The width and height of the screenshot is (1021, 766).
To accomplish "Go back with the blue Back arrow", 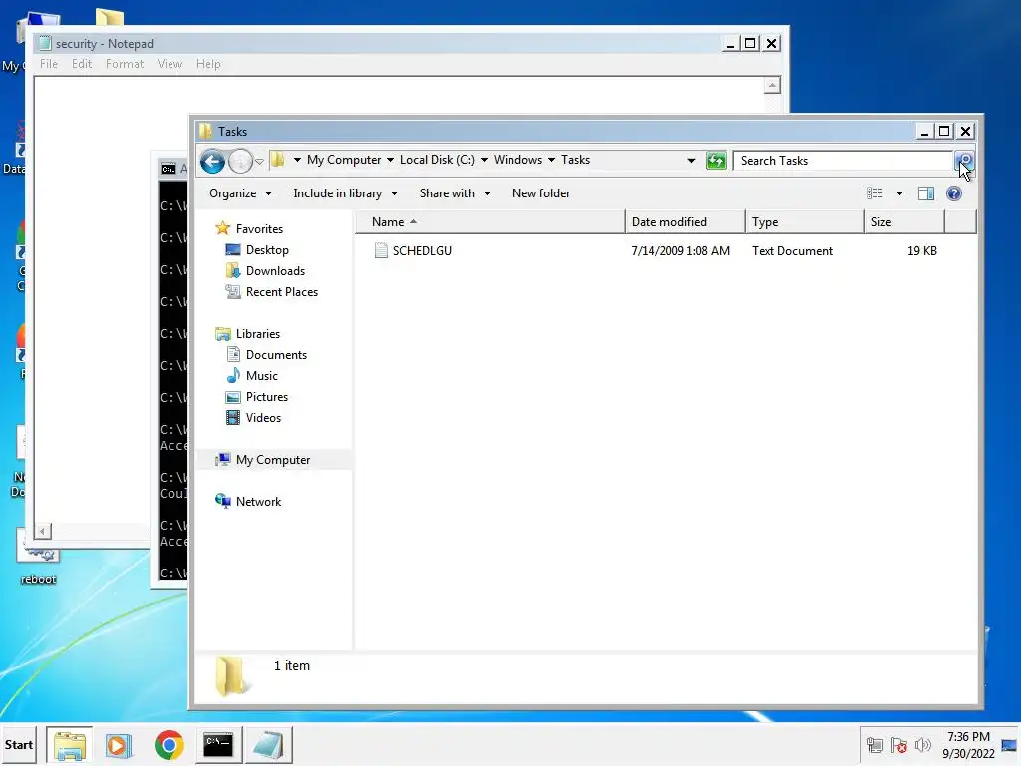I will click(x=212, y=161).
